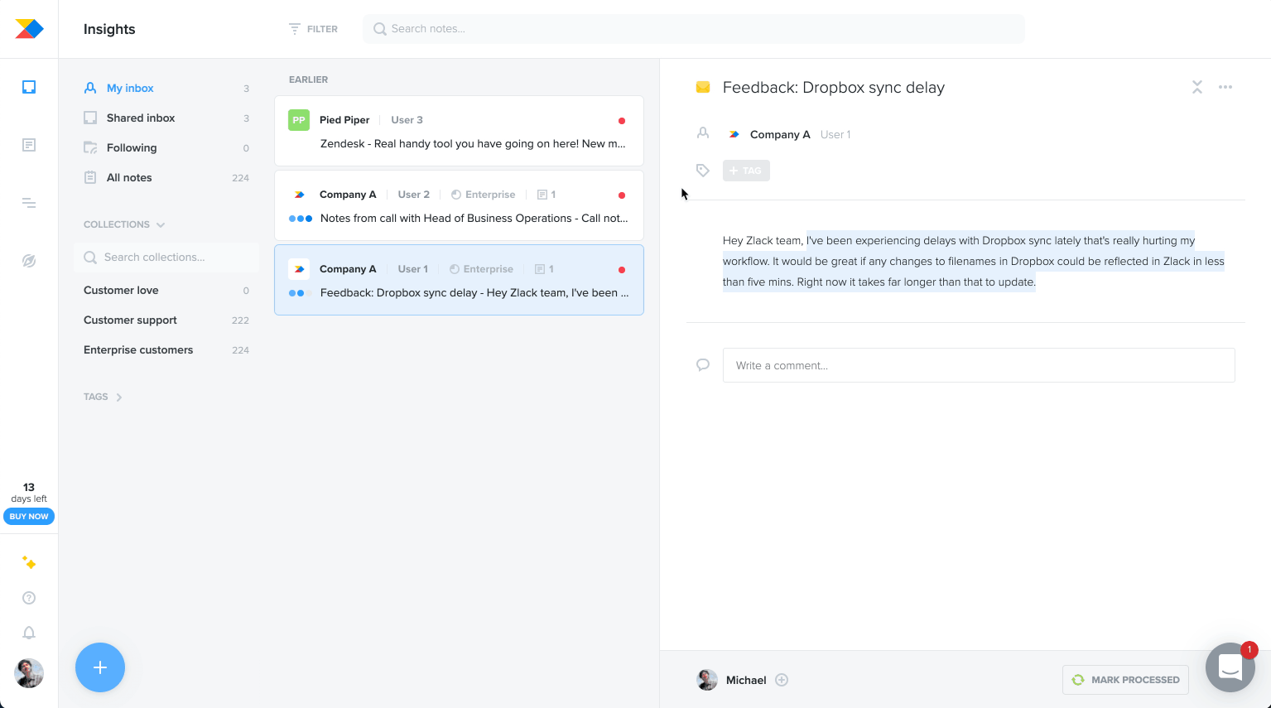Open the Insights inbox sidebar icon
Image resolution: width=1271 pixels, height=708 pixels.
coord(29,85)
